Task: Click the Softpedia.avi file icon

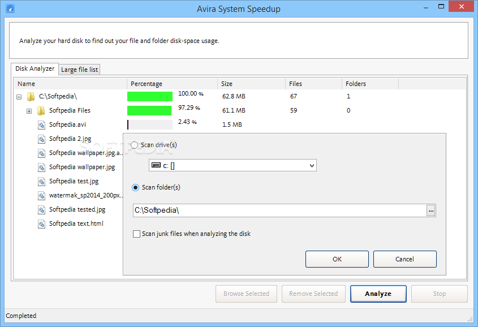Action: point(41,125)
